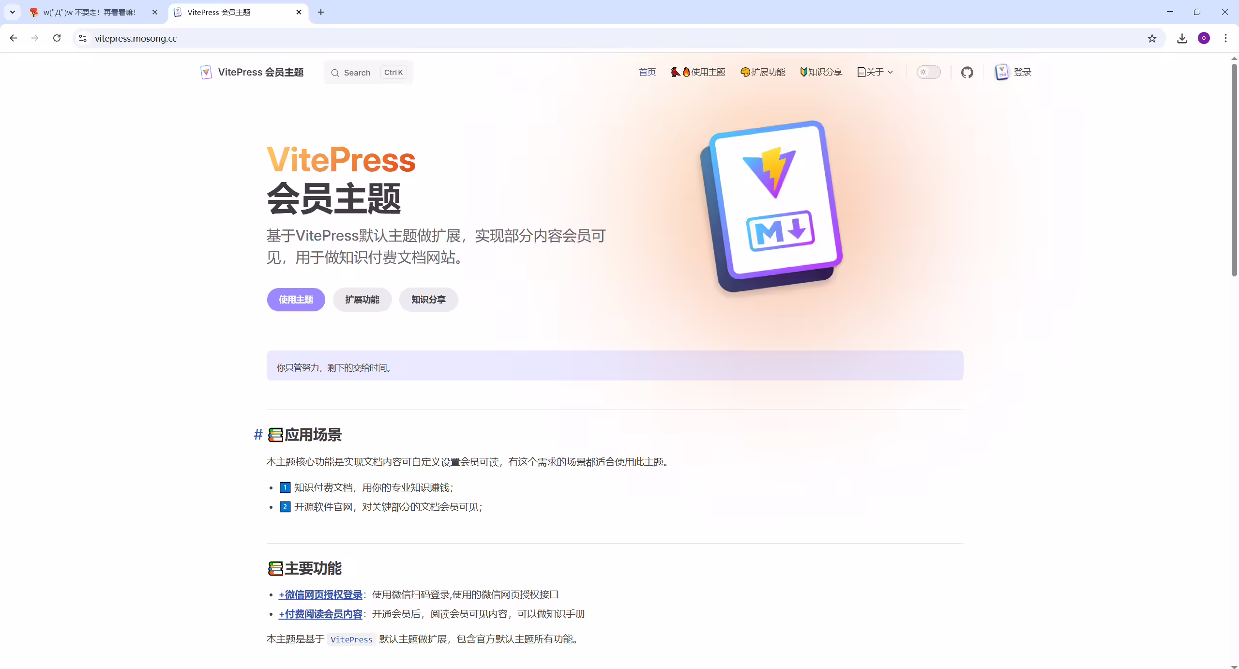1239x669 pixels.
Task: Go forward in browser history
Action: (35, 38)
